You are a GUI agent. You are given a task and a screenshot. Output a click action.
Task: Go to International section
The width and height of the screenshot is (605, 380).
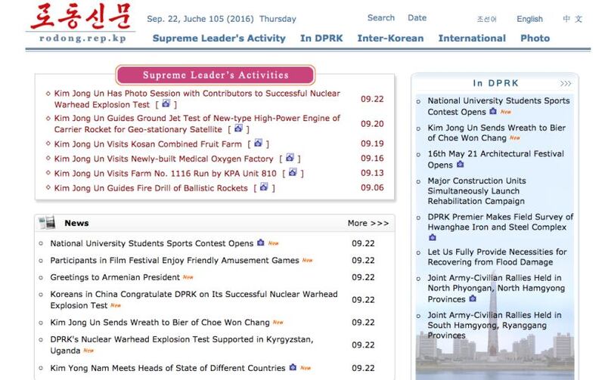(472, 39)
